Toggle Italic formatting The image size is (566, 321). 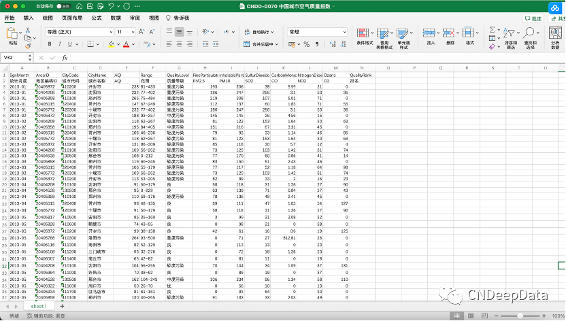pyautogui.click(x=60, y=44)
